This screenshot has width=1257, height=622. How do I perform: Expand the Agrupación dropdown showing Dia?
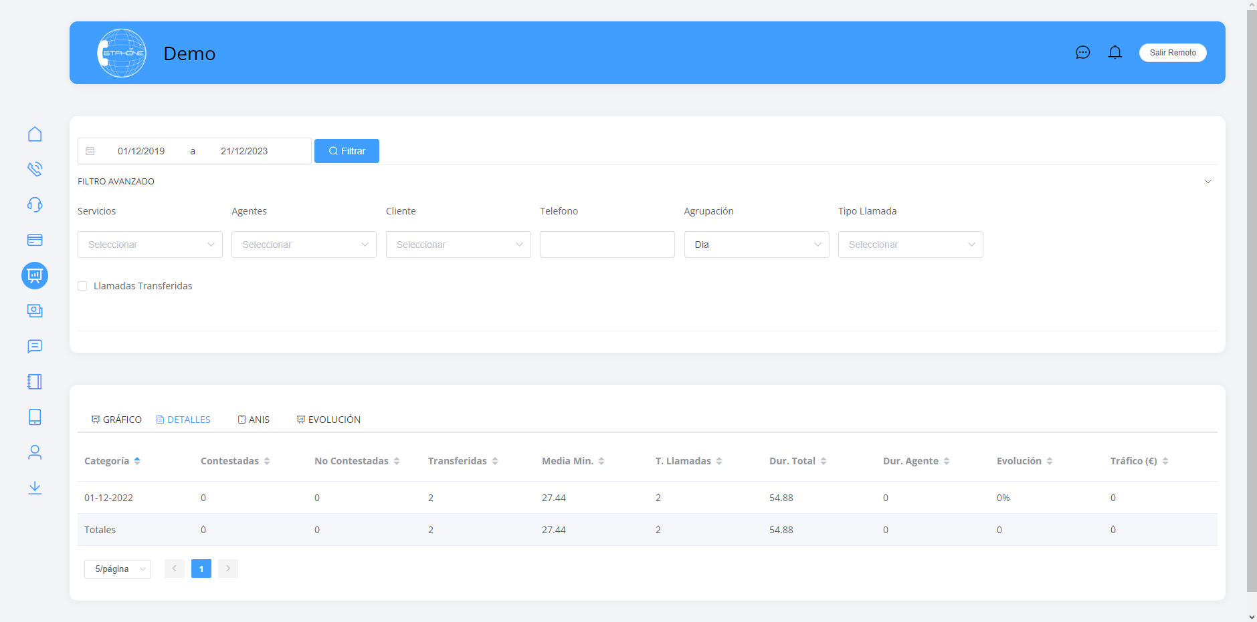pyautogui.click(x=756, y=245)
